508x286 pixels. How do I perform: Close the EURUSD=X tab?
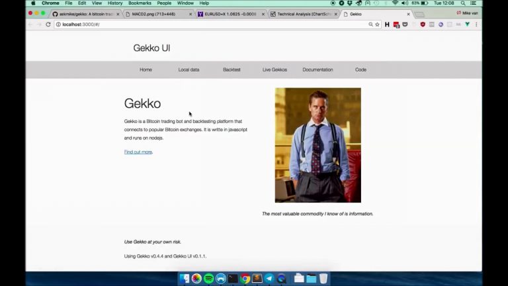(x=263, y=15)
